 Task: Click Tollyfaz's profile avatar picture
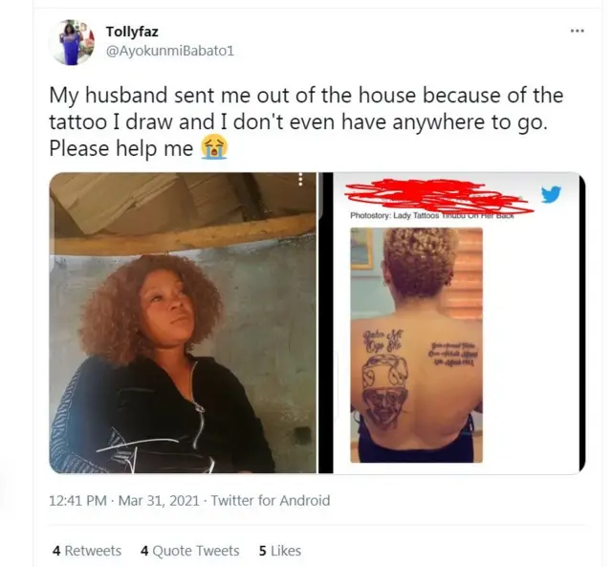tap(72, 42)
